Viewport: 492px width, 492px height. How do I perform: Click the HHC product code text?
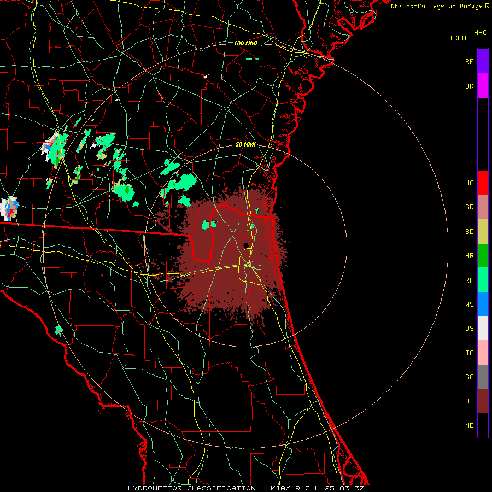481,33
